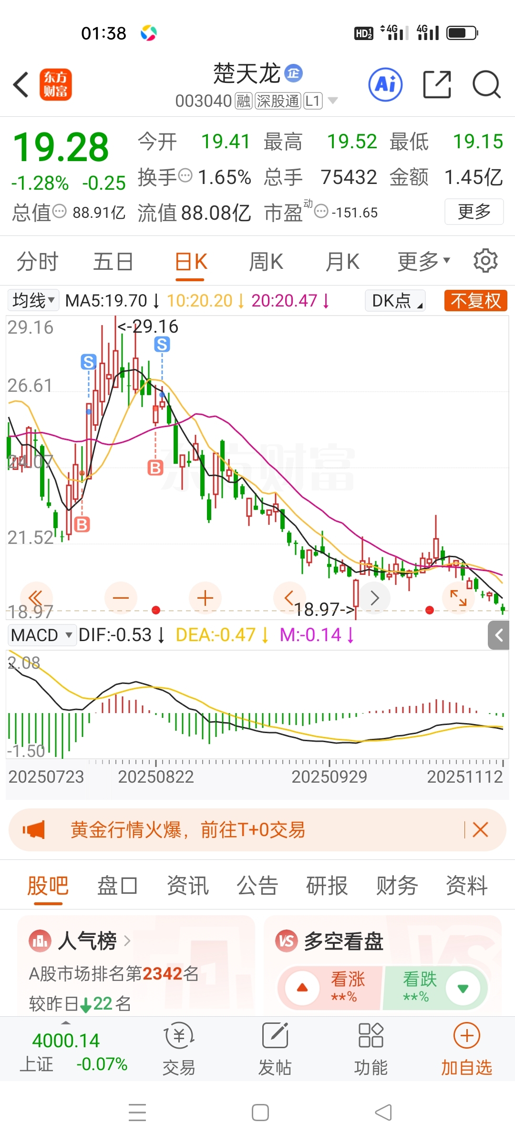
Task: Tap the share/export icon
Action: tap(437, 84)
